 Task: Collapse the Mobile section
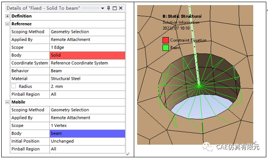tap(7, 102)
